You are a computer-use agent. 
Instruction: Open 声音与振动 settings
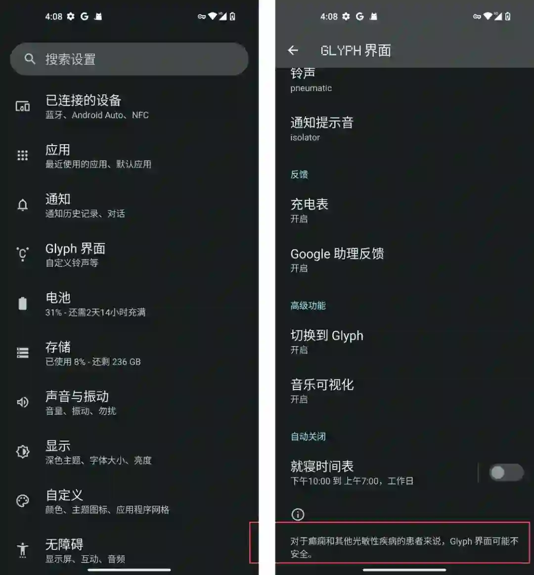[129, 402]
